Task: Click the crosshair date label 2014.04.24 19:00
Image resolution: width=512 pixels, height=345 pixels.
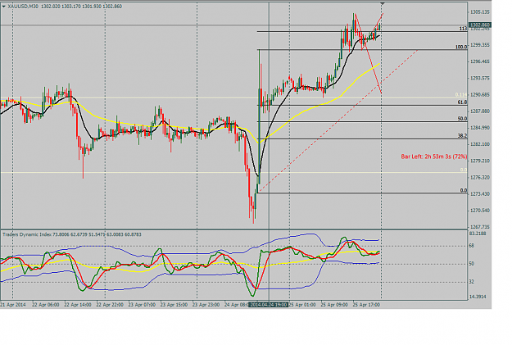Action: (x=269, y=305)
